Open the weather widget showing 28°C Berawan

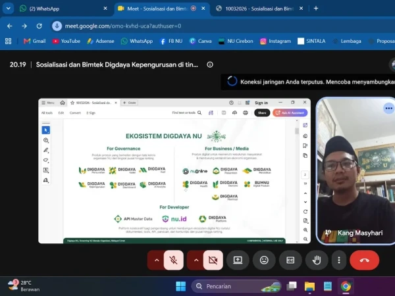coord(24,286)
